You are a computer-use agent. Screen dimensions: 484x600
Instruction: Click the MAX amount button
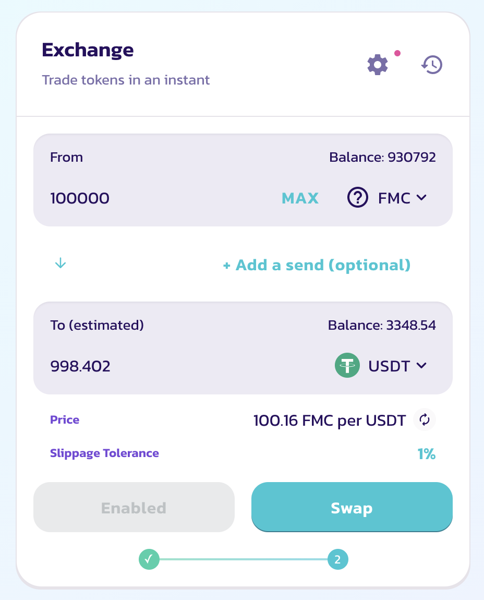click(300, 198)
